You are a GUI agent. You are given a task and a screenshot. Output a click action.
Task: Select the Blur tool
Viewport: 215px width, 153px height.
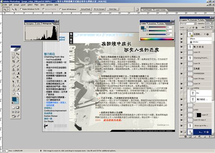tap(13, 77)
